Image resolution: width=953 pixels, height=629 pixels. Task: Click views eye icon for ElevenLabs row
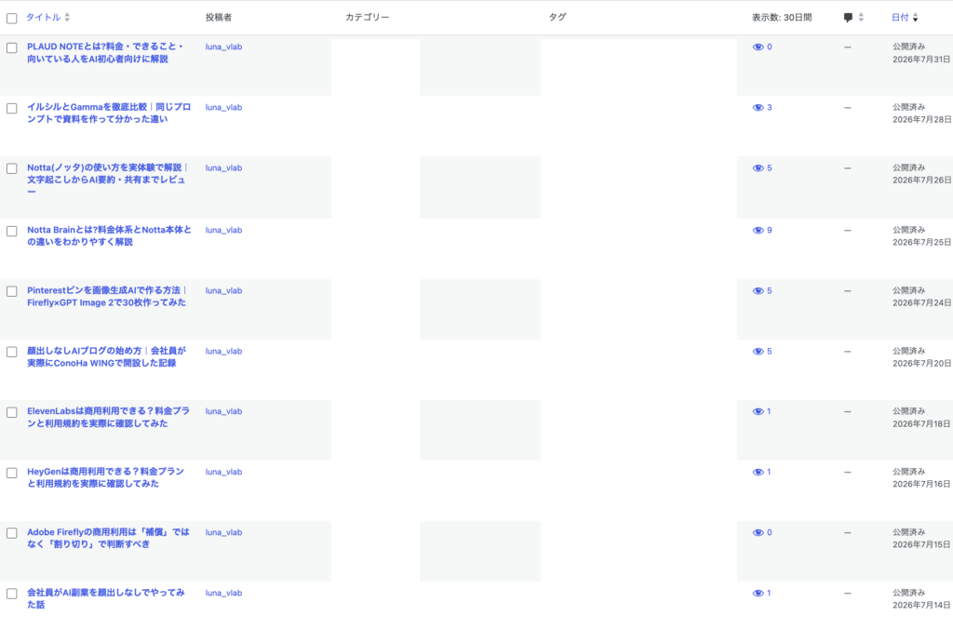tap(758, 412)
